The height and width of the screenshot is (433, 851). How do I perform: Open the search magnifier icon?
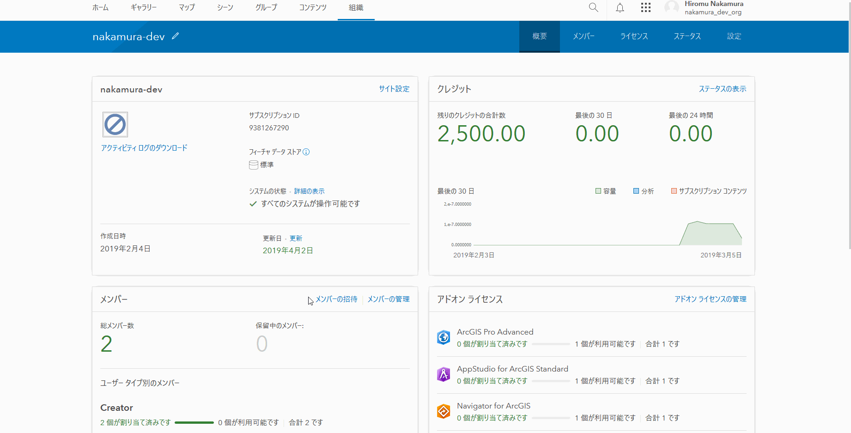click(x=594, y=8)
